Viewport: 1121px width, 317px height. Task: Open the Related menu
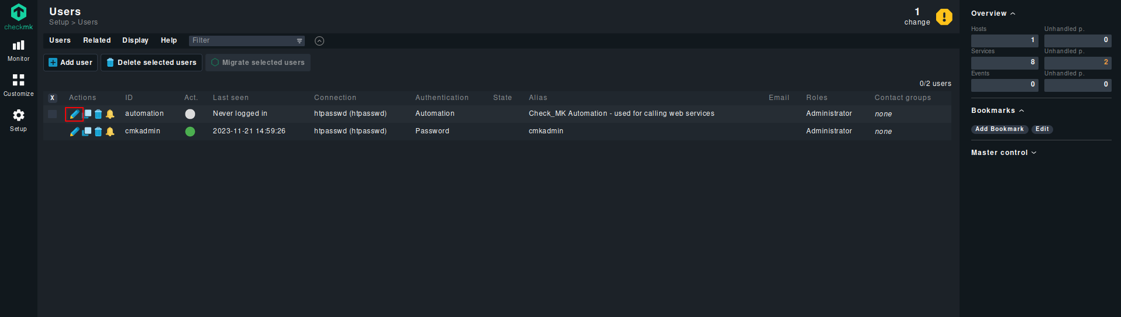coord(97,40)
